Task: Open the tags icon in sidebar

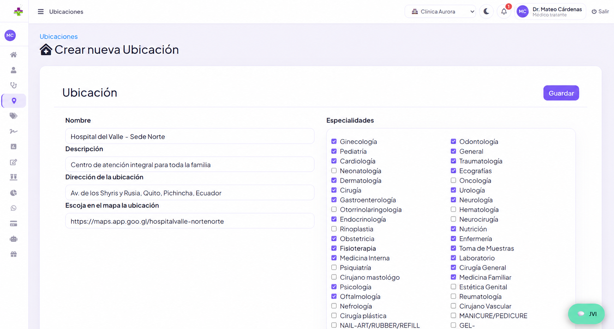Action: coord(14,116)
